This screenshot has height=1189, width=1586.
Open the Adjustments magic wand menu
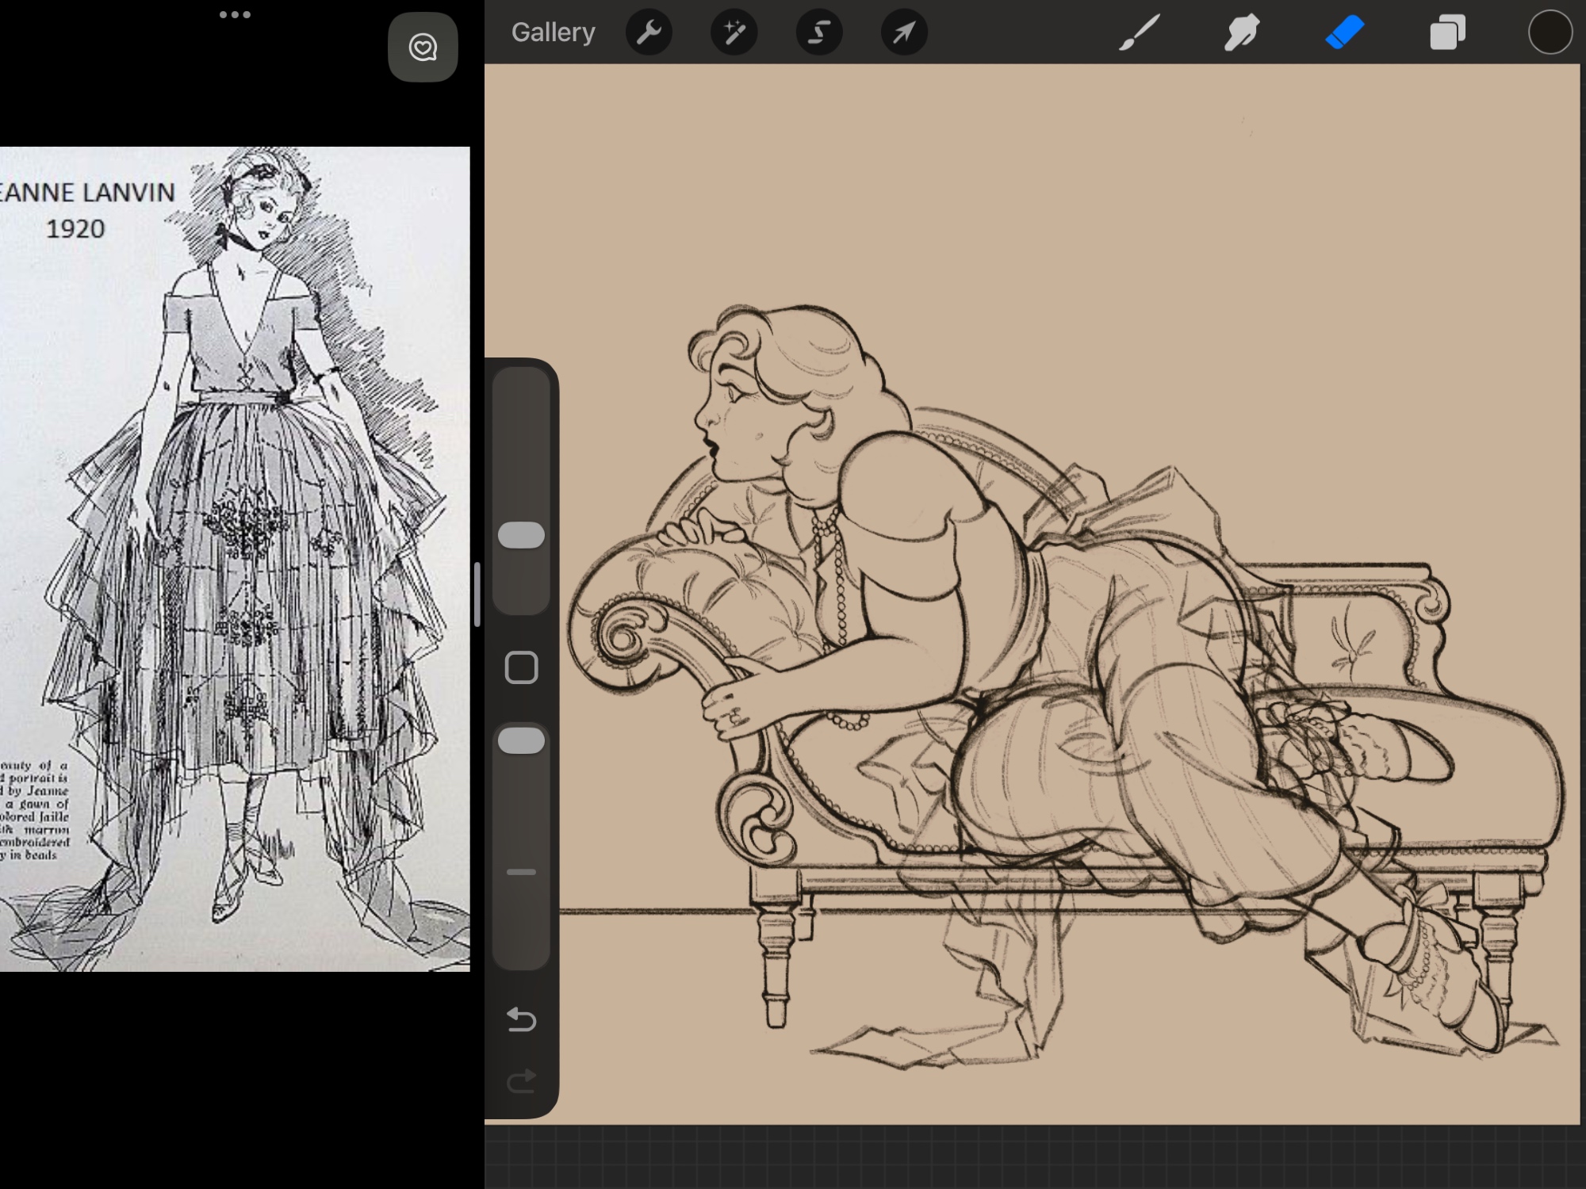click(x=734, y=32)
